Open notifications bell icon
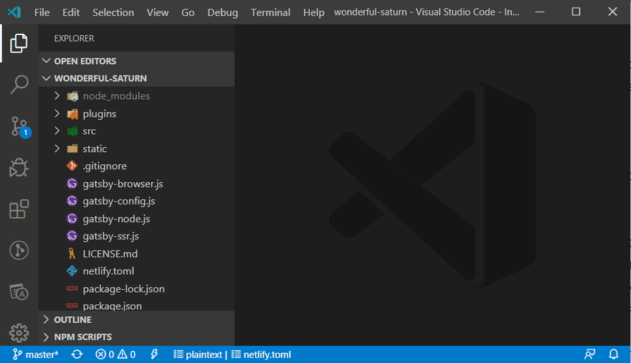 [x=614, y=354]
